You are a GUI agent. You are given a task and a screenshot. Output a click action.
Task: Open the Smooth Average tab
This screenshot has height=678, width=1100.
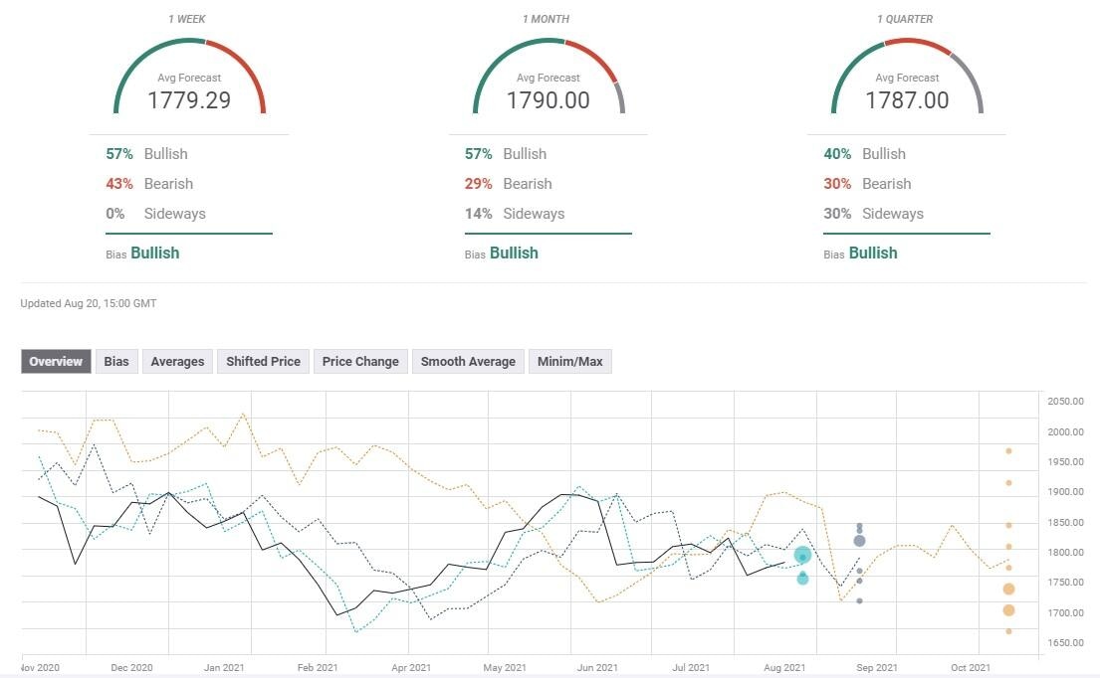point(468,361)
